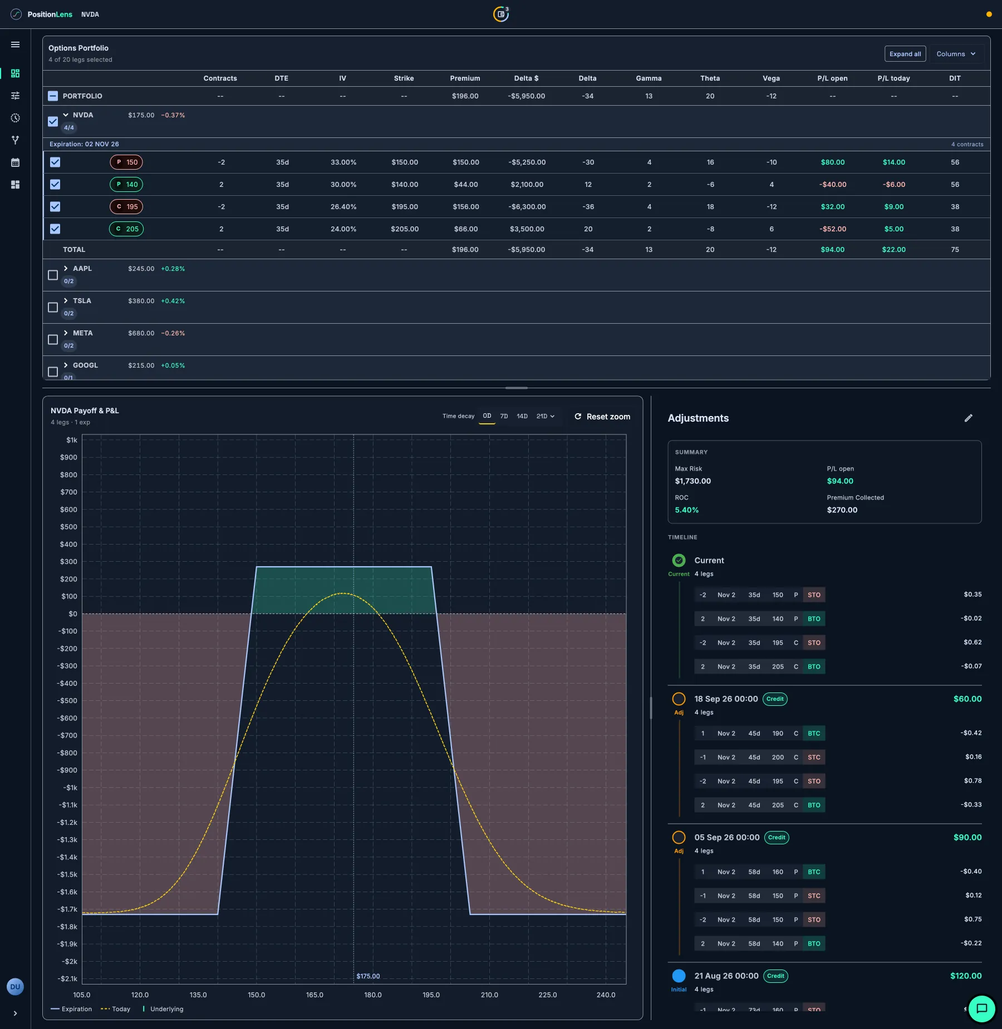Select the Current timeline marker
1002x1029 pixels.
pos(679,561)
